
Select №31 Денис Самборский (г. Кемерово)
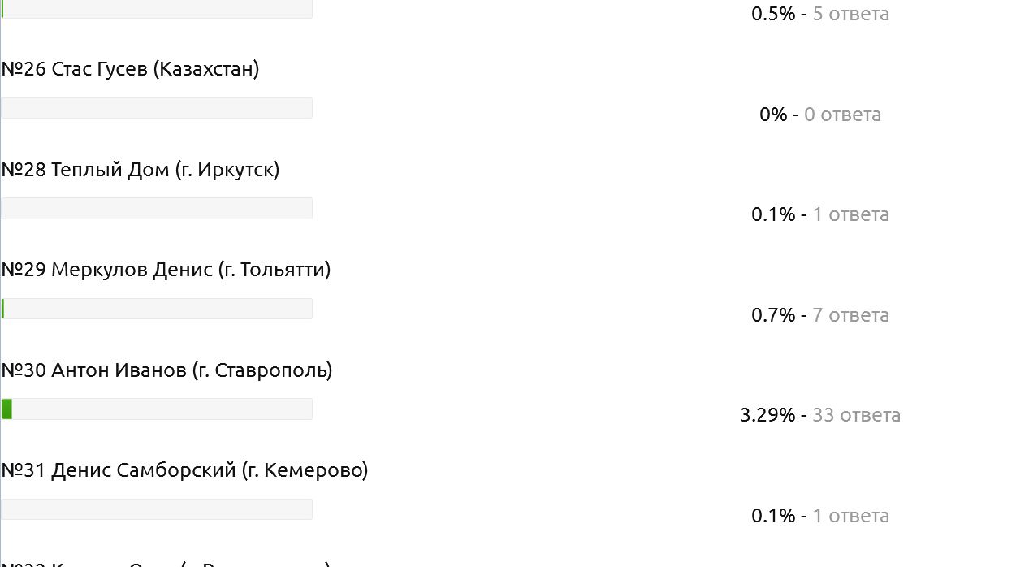point(184,470)
